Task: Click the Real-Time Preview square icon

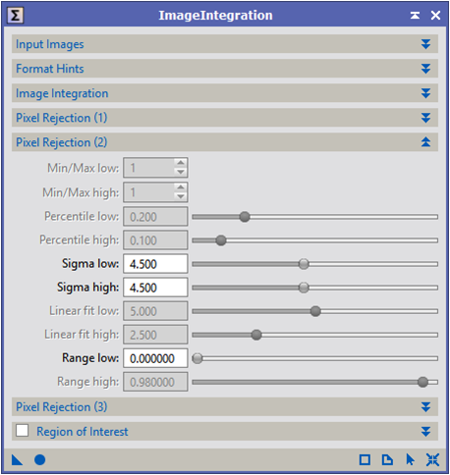Action: (365, 459)
